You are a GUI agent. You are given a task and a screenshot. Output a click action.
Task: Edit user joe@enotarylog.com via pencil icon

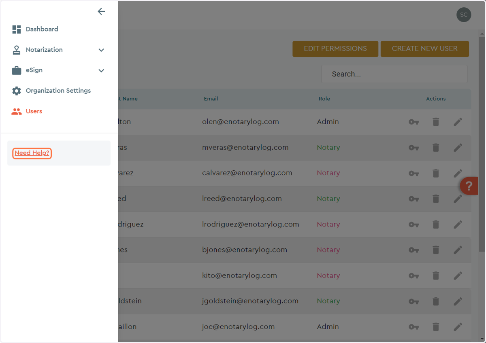click(x=458, y=327)
